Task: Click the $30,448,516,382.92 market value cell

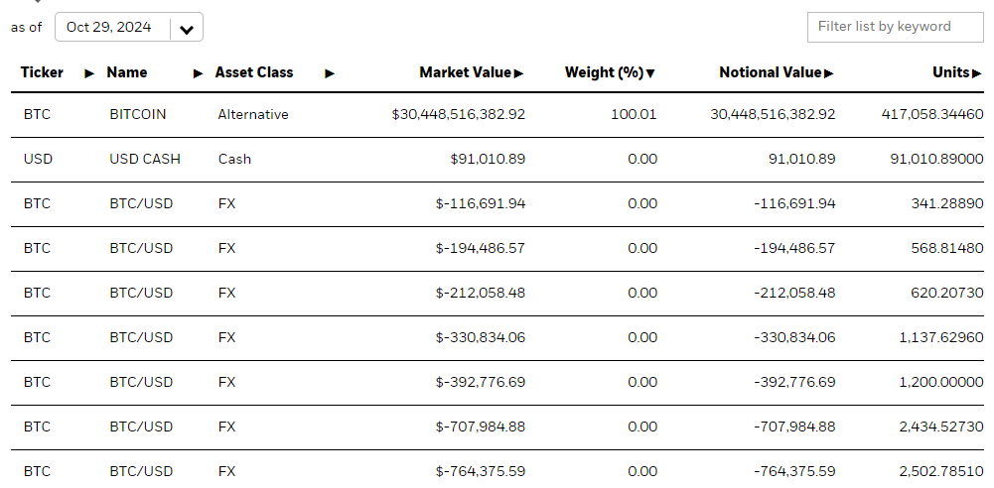Action: (459, 114)
